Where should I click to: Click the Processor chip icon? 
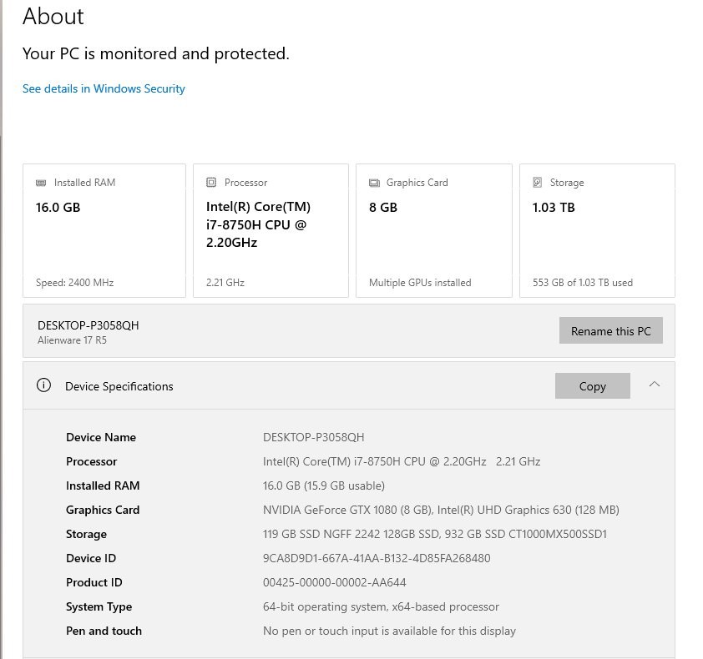[211, 183]
